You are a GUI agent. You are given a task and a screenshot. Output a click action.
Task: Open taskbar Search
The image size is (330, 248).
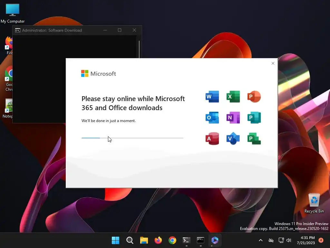click(x=130, y=240)
